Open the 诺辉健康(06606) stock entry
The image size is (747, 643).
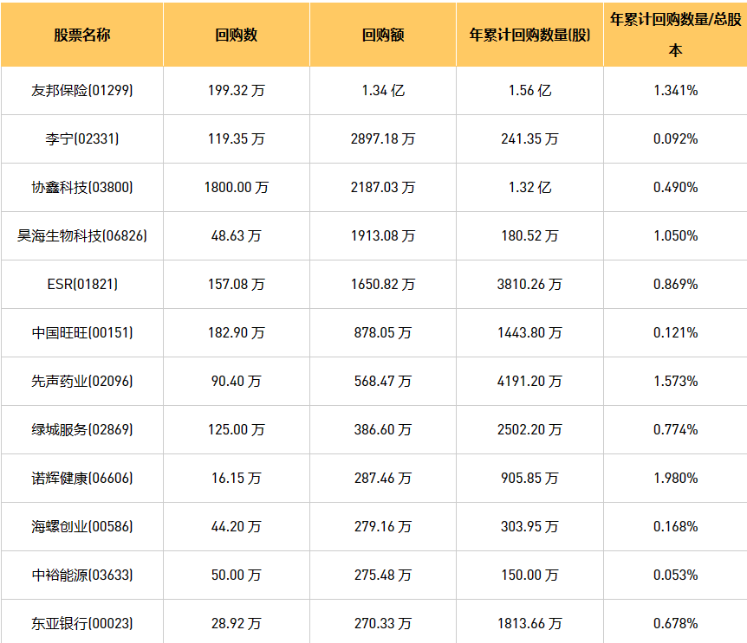click(x=81, y=478)
